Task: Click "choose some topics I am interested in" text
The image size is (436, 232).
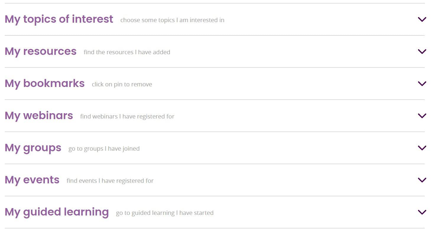Action: (172, 20)
